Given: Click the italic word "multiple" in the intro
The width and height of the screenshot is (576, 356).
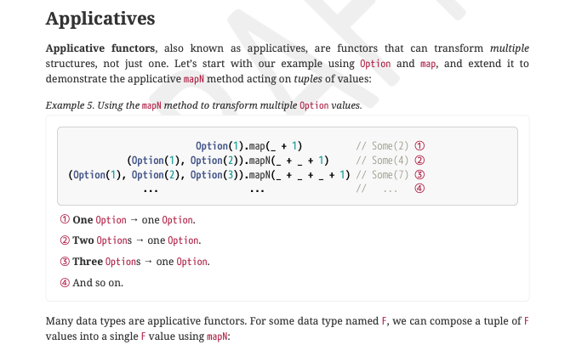Looking at the screenshot, I should coord(509,48).
